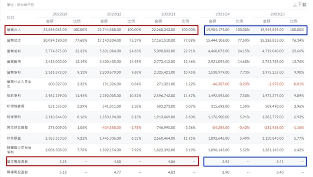Click the -0.23% ratio cell
This screenshot has width=313, height=177.
point(244,84)
